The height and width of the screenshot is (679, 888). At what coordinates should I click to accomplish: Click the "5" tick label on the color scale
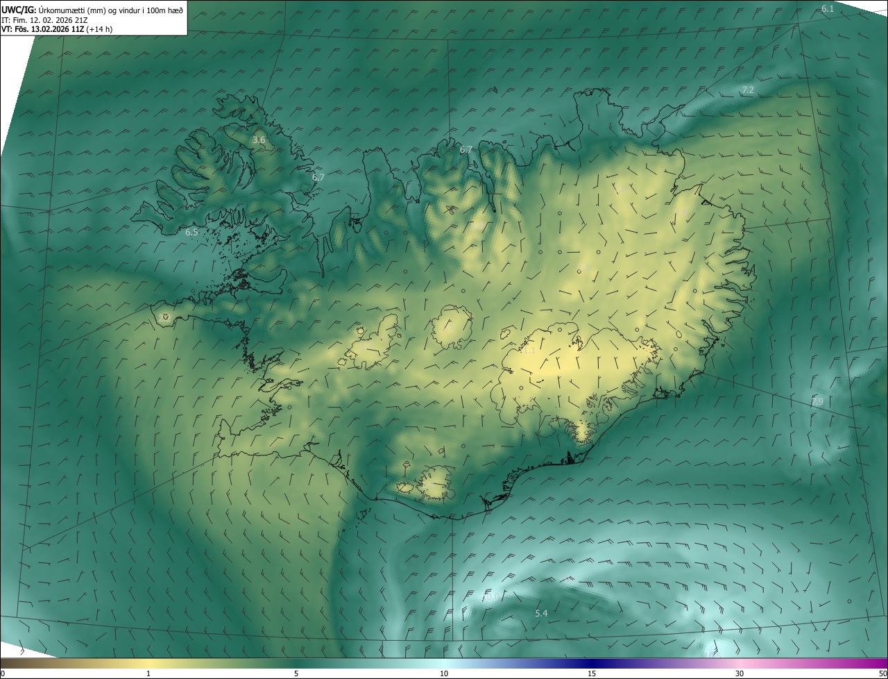pyautogui.click(x=296, y=673)
